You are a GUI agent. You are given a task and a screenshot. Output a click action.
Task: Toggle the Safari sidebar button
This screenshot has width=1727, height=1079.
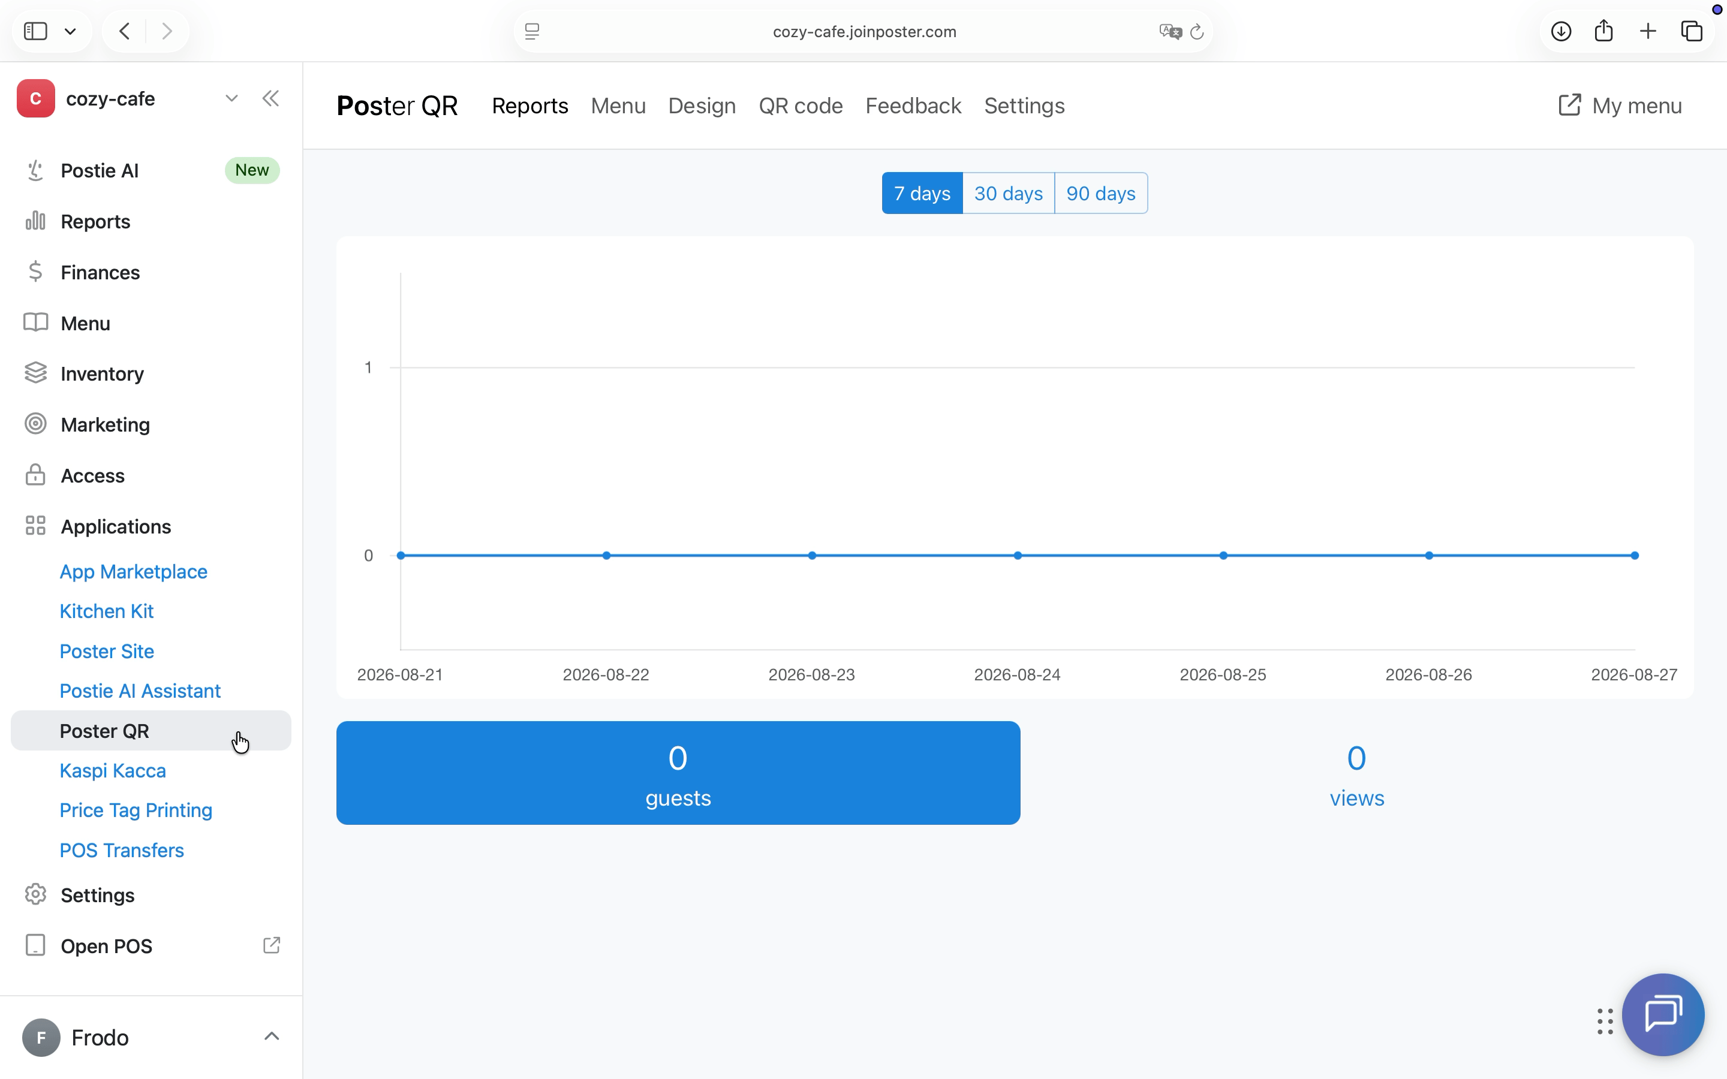point(36,31)
